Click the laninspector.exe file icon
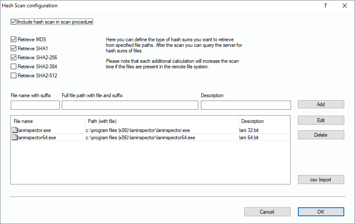This screenshot has width=355, height=224. (14, 130)
